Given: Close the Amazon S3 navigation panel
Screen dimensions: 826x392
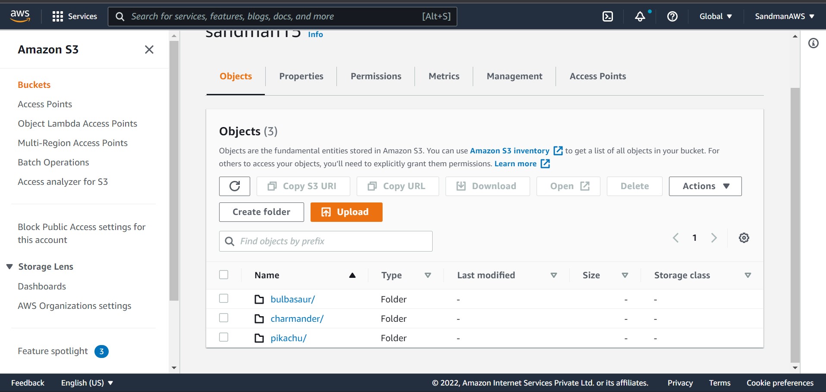Looking at the screenshot, I should [149, 50].
